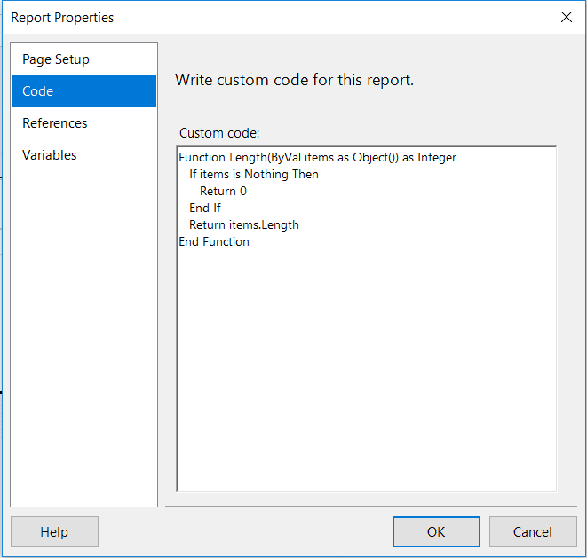Close the Report Properties dialog with X

tap(567, 17)
